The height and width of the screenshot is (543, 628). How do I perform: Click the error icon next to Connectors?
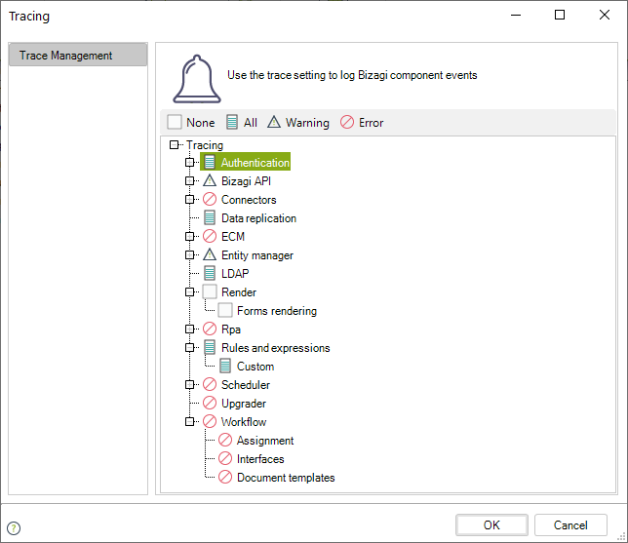(x=210, y=199)
